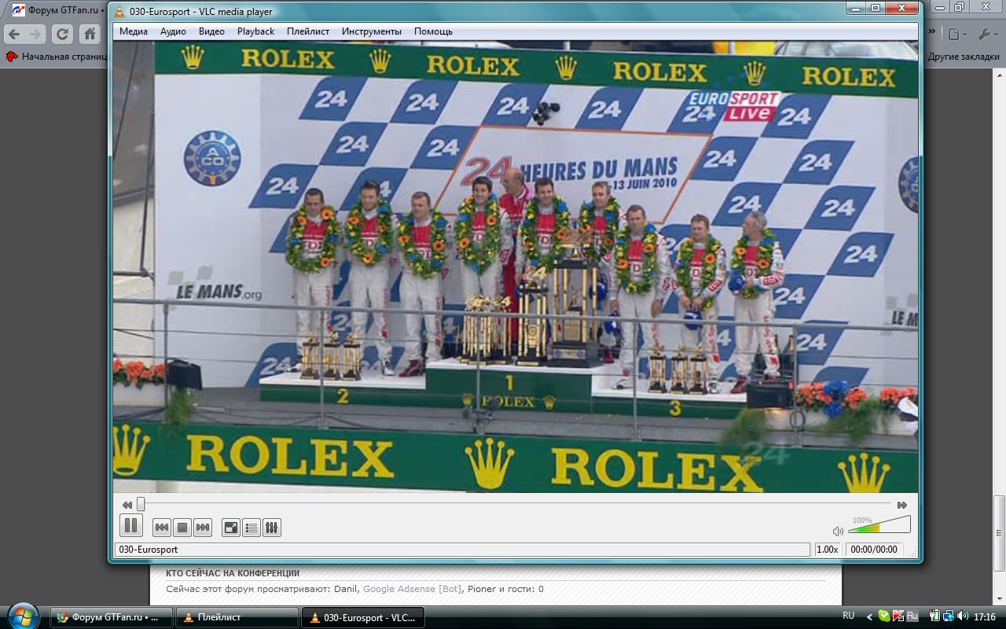Click the green checkmark tray icon
The image size is (1006, 629).
tap(884, 616)
